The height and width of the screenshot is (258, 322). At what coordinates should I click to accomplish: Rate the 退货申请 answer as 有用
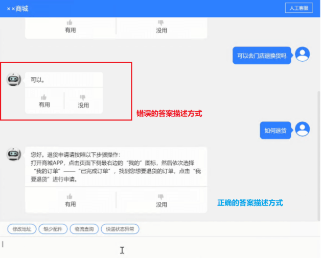70,200
